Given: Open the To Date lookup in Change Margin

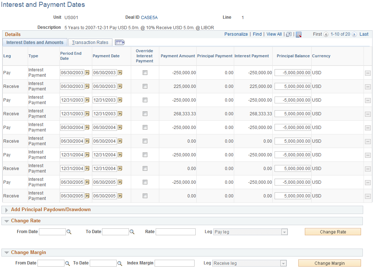Looking at the screenshot, I should (120, 263).
